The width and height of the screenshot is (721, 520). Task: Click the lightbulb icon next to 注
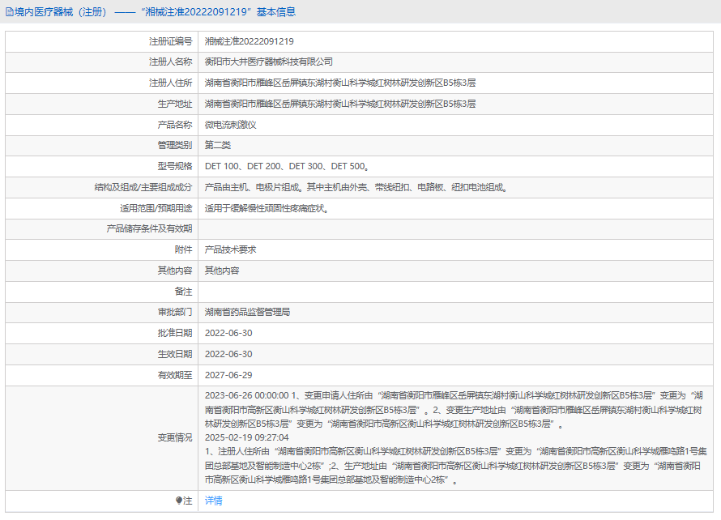tap(179, 501)
